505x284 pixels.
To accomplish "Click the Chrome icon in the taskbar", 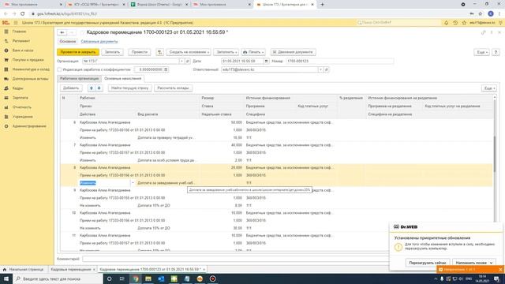I will (x=136, y=278).
